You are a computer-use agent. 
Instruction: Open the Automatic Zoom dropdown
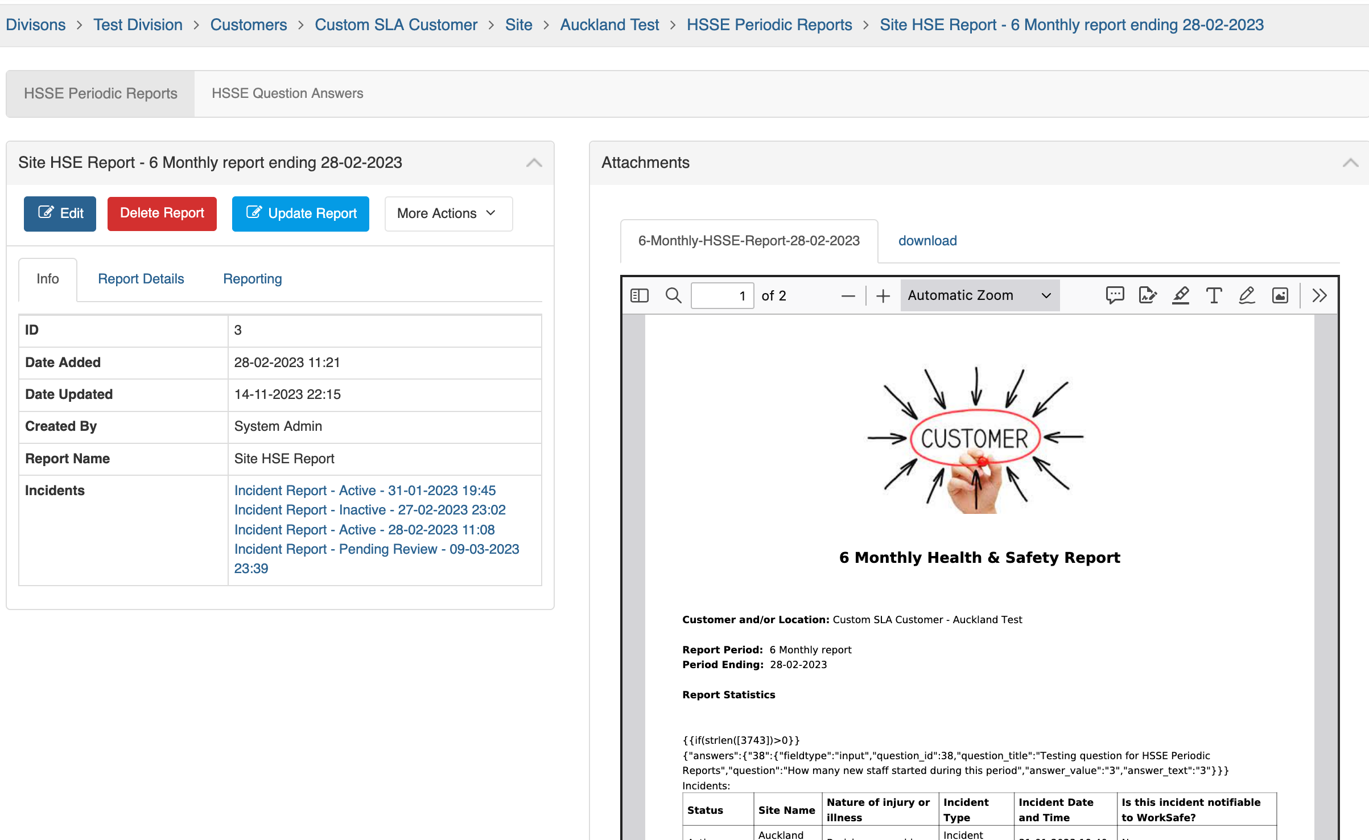979,295
